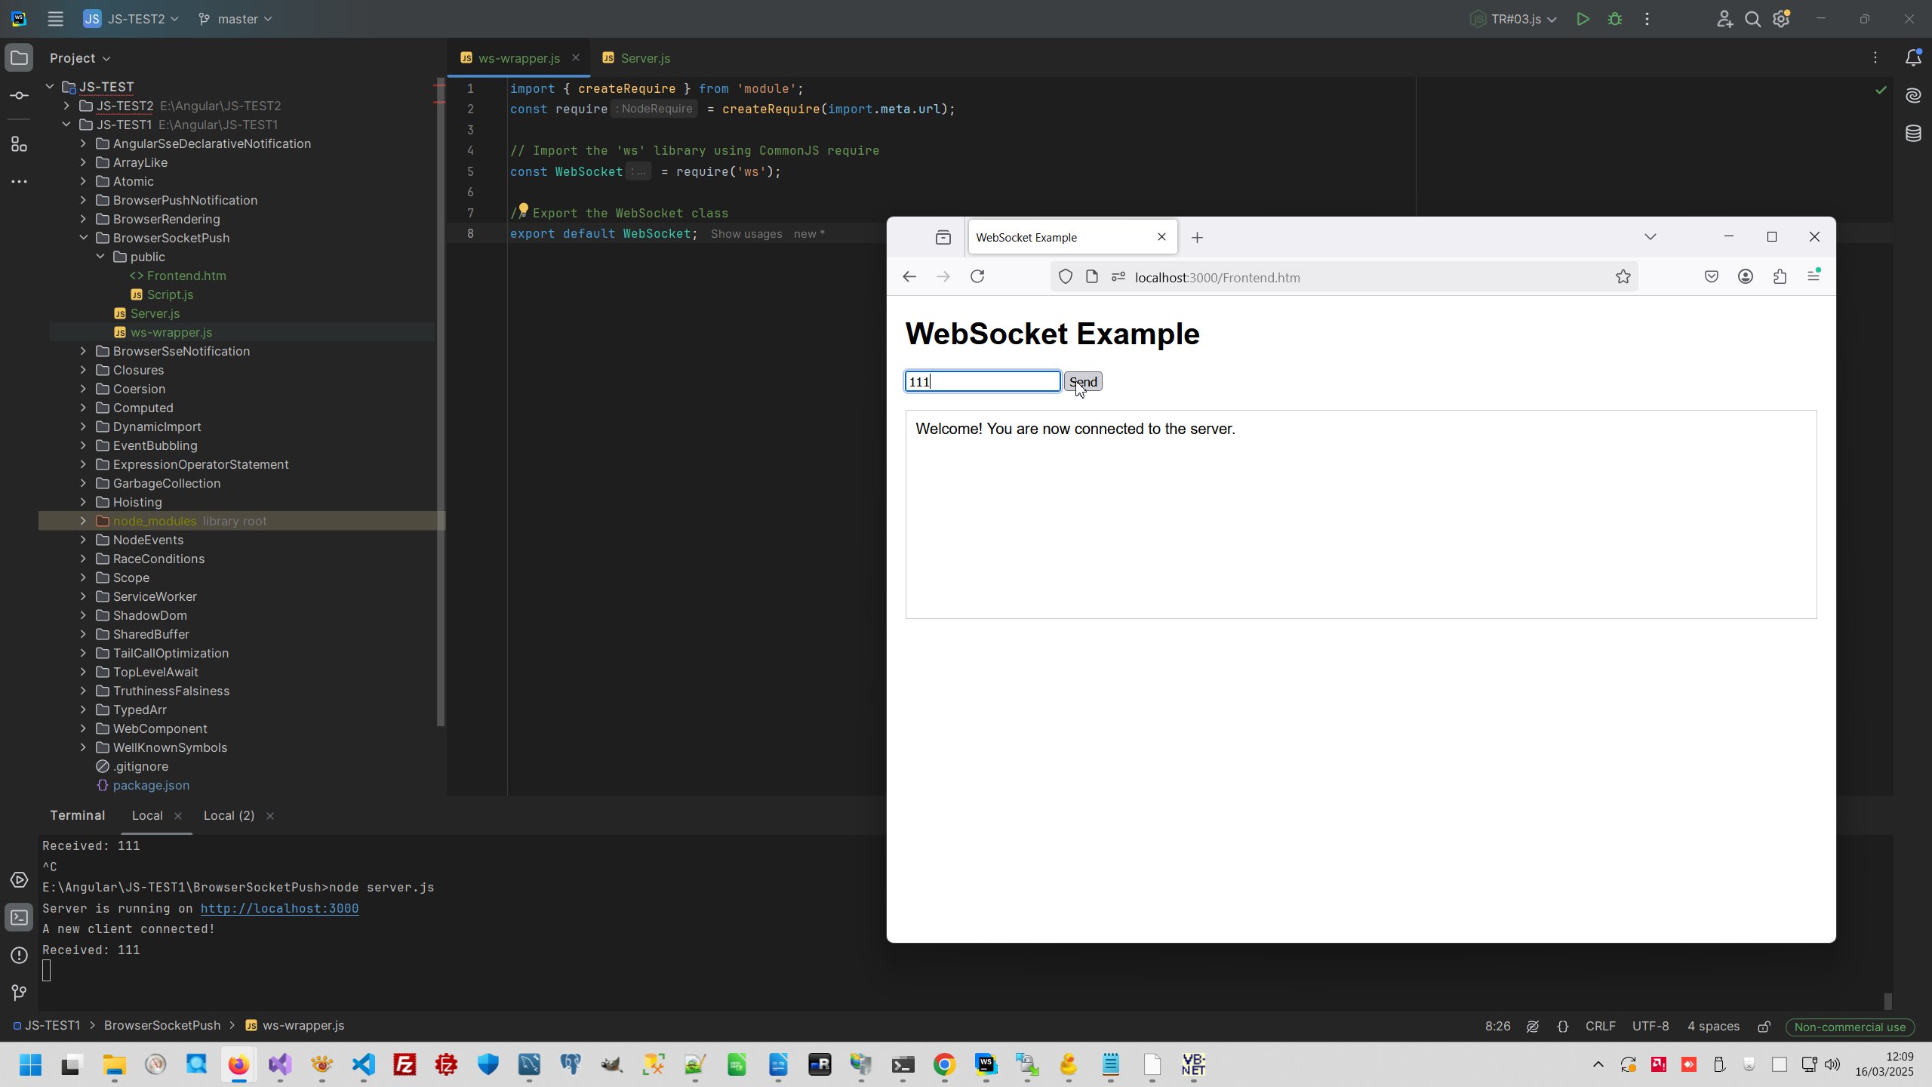
Task: Toggle the file read-only lock icon
Action: pos(1764,1027)
